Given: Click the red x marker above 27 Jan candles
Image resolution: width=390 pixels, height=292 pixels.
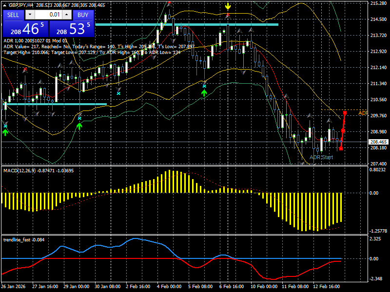Looking at the screenshot, I should pos(25,69).
